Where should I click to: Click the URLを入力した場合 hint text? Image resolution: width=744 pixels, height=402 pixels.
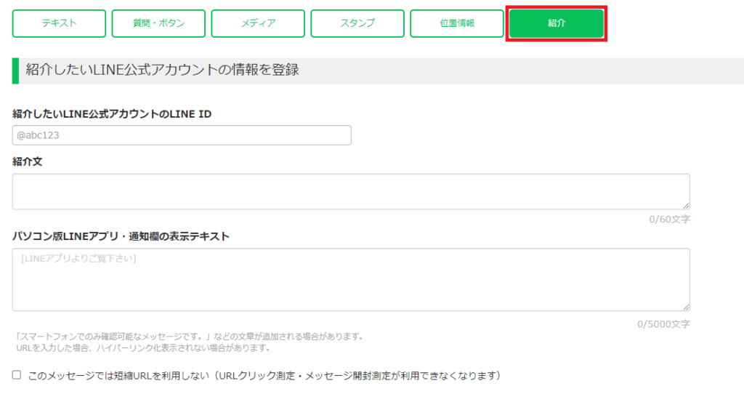point(145,348)
